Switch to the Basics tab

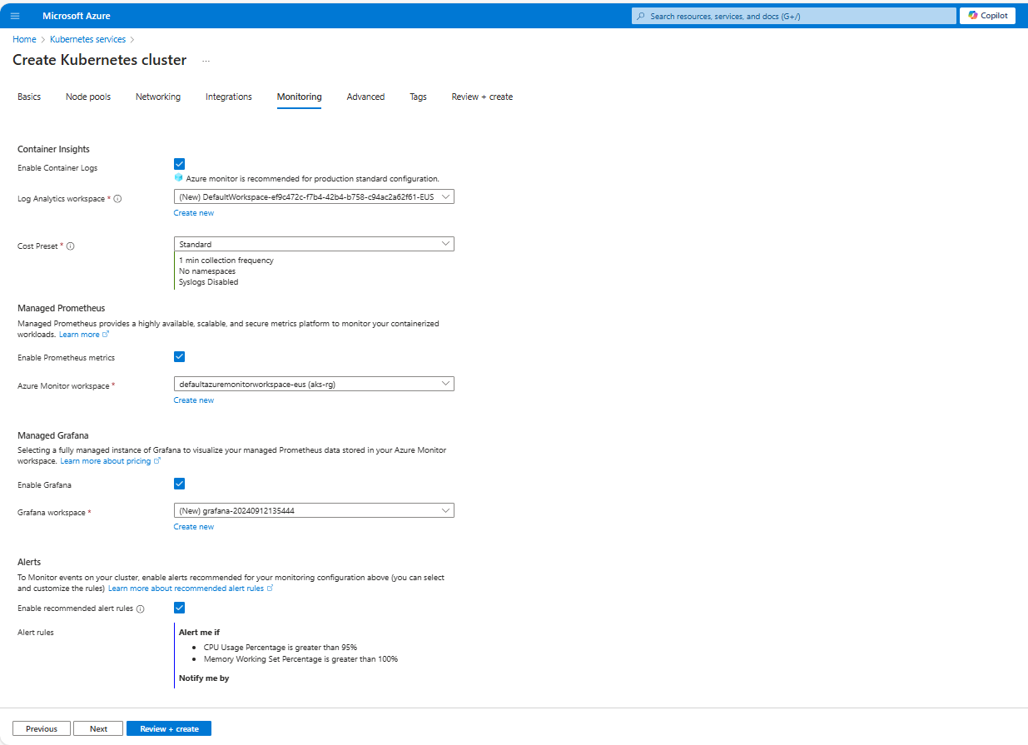[x=29, y=97]
